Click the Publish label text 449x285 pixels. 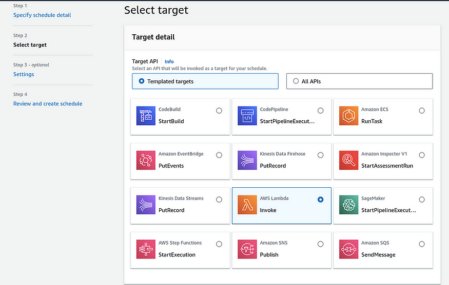point(269,255)
